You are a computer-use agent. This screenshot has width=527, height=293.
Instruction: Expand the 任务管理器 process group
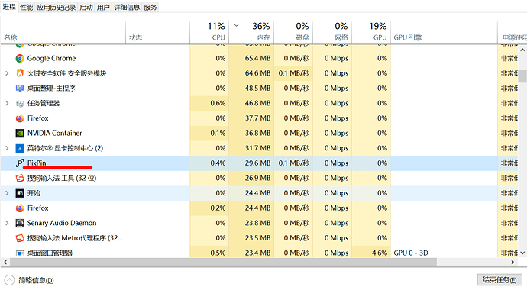[7, 103]
